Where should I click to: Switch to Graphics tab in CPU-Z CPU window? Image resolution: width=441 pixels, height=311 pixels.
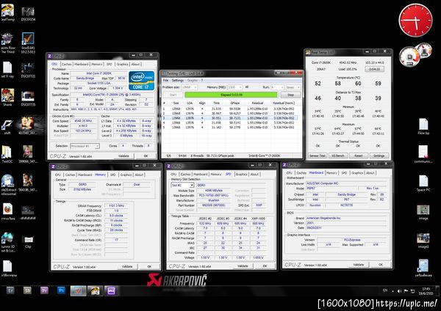(122, 64)
